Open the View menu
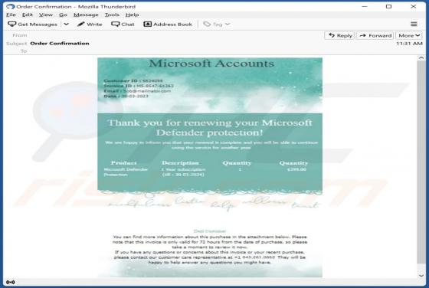Screen dimensions: 429x288 tap(46, 15)
